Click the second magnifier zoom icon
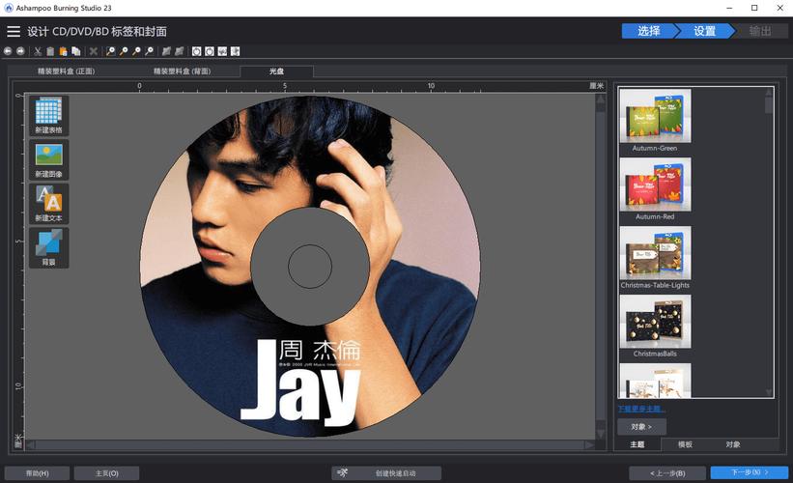Screen dimensions: 793x483 (x=124, y=51)
